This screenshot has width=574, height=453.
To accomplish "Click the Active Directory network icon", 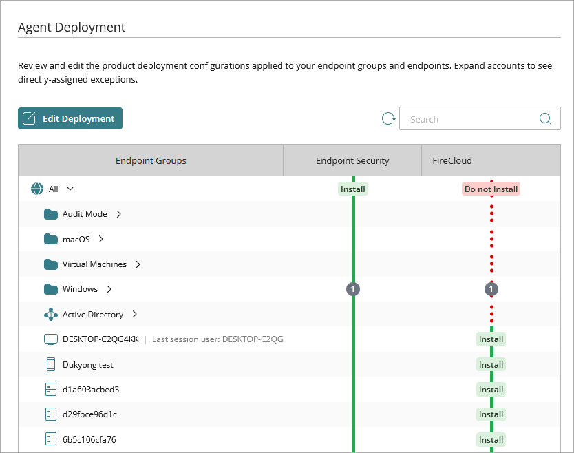I will 50,314.
